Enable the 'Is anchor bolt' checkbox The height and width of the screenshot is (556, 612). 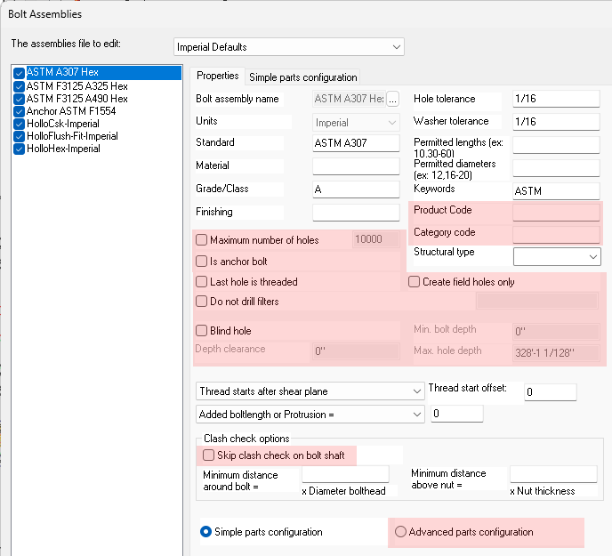pos(202,262)
